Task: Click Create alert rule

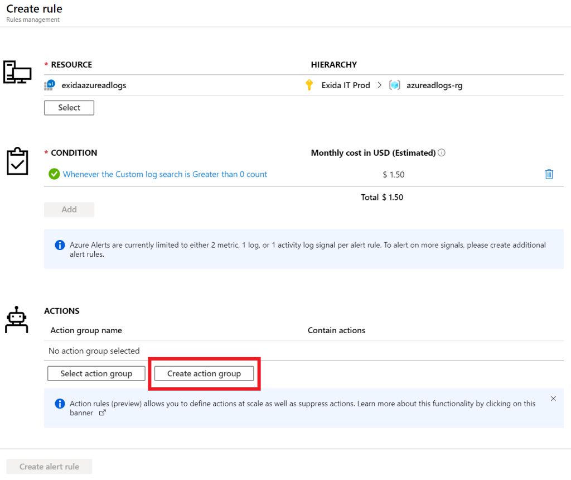Action: (x=49, y=466)
